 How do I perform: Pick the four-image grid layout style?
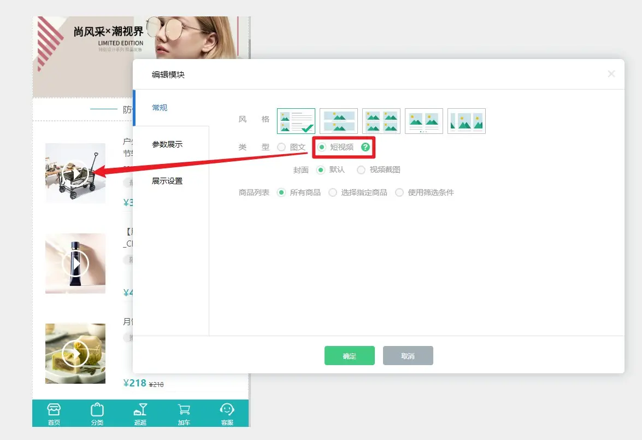tap(381, 121)
